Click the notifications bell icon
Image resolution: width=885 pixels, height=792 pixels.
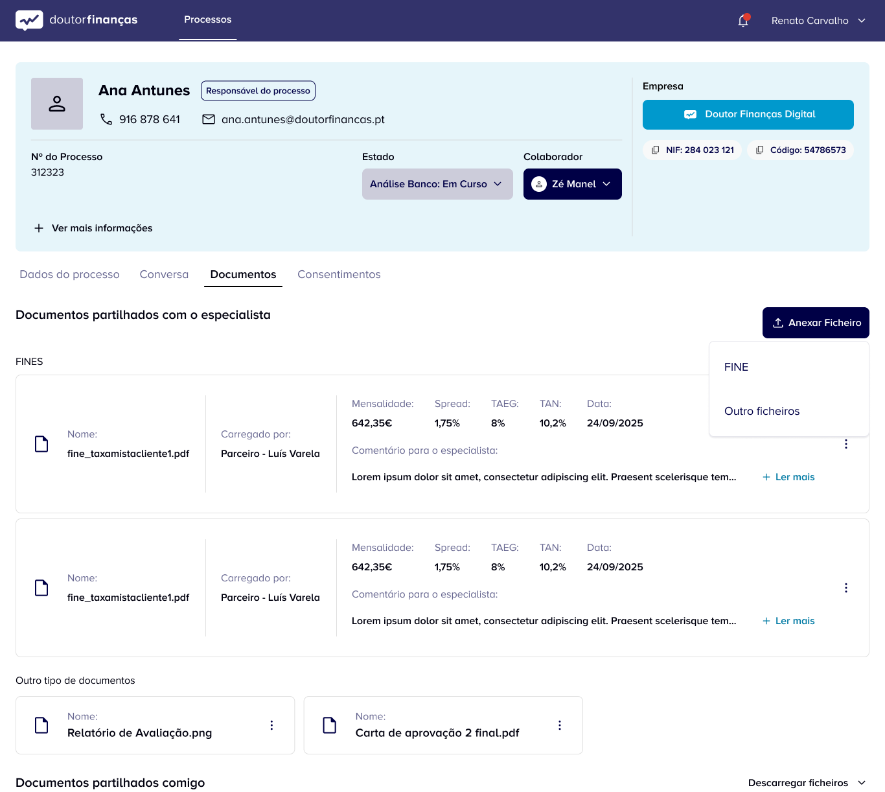743,21
